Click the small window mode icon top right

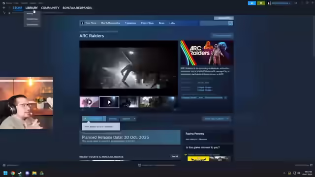pyautogui.click(x=296, y=3)
